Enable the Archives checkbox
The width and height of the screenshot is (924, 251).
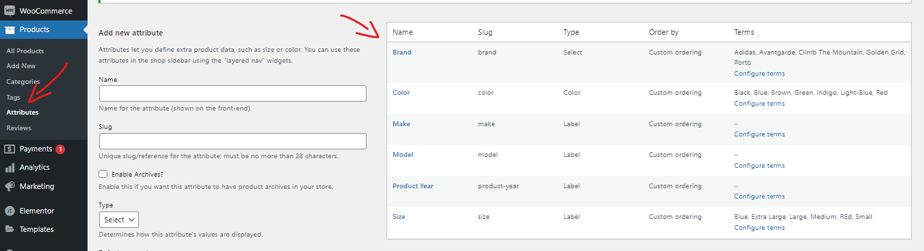point(103,174)
